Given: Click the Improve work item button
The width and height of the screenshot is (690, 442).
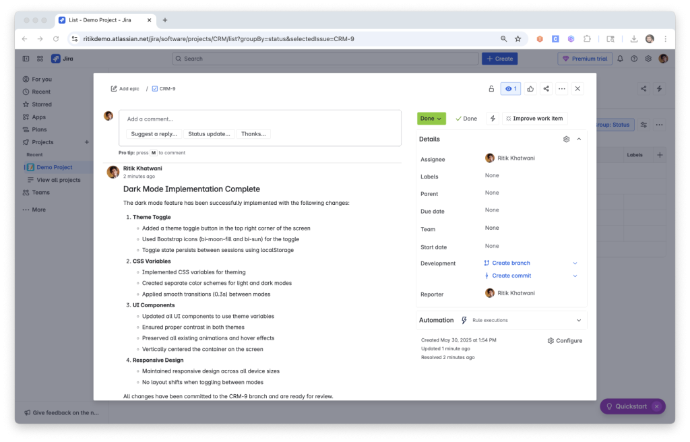Looking at the screenshot, I should [x=534, y=118].
